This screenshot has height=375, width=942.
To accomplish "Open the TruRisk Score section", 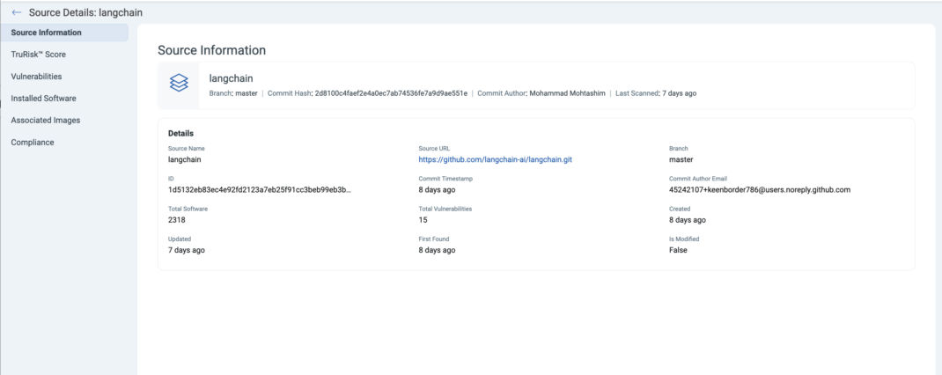I will pos(39,54).
